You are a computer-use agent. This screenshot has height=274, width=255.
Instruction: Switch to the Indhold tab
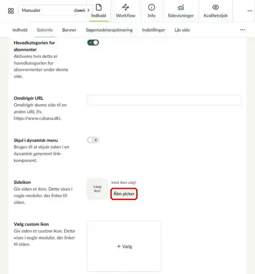(20, 30)
